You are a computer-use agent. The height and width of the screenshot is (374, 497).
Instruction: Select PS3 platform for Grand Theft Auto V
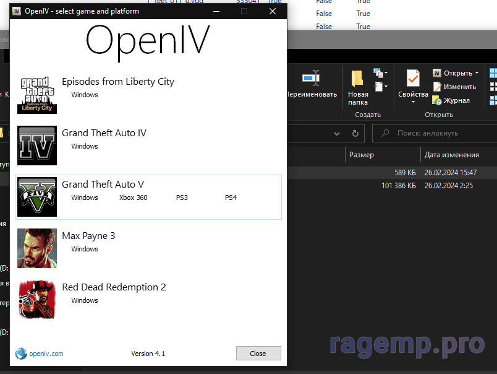[182, 198]
